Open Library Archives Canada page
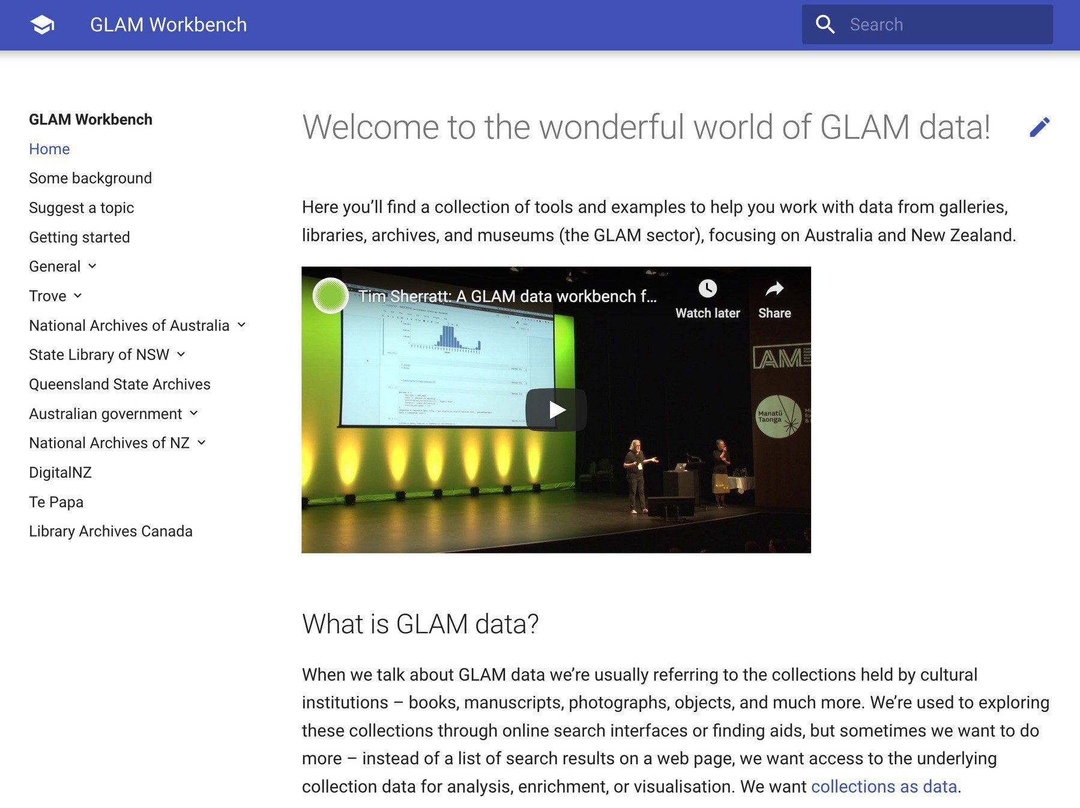This screenshot has width=1080, height=808. coord(110,531)
